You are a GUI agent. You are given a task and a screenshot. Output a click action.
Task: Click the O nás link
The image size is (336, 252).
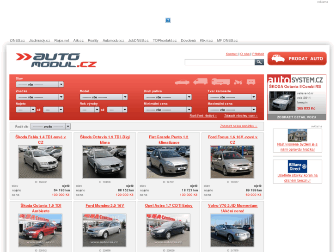(x=245, y=54)
